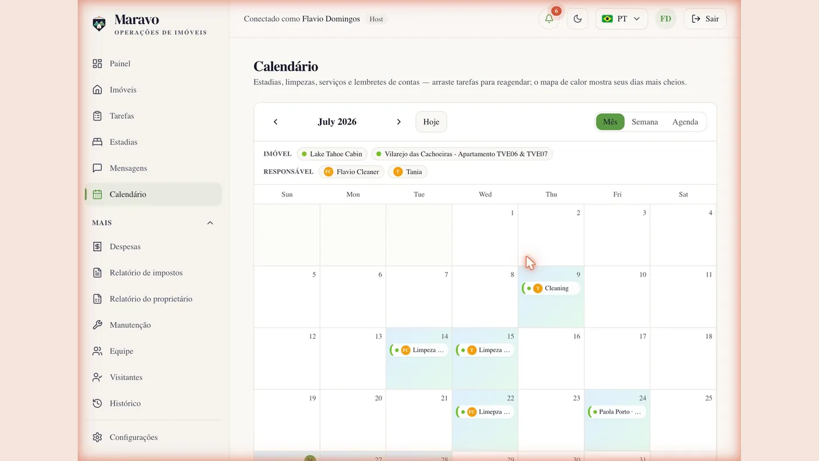Click the Relatório de impostos document icon

point(98,273)
